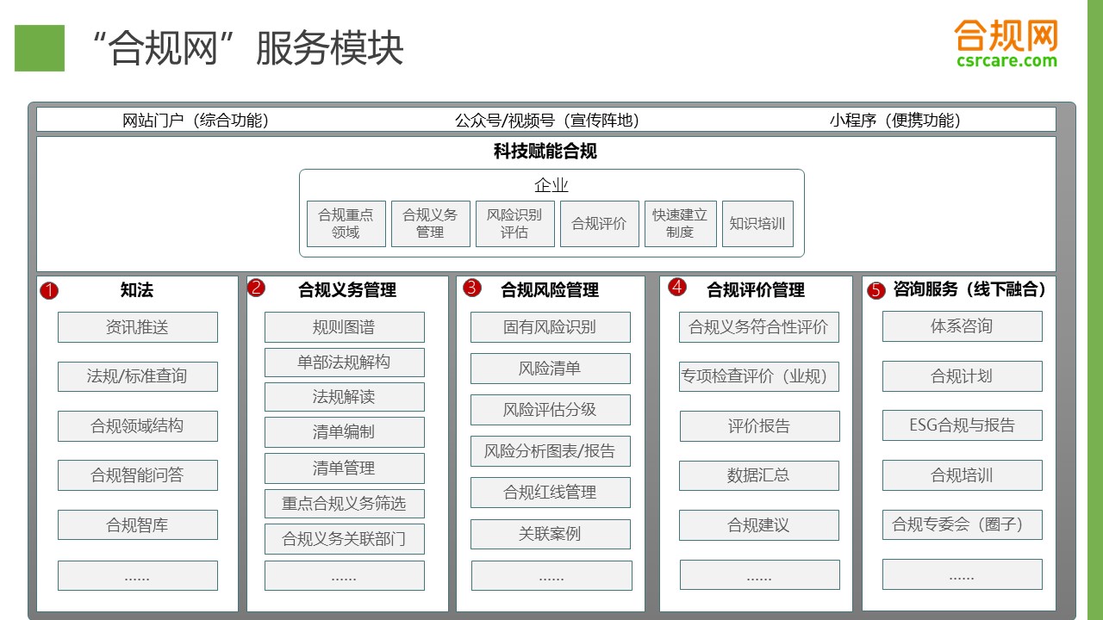
Task: Open the 数据汇总 item
Action: point(759,475)
